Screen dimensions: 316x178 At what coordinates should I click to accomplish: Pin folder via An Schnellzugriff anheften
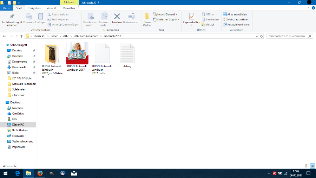tap(12, 20)
